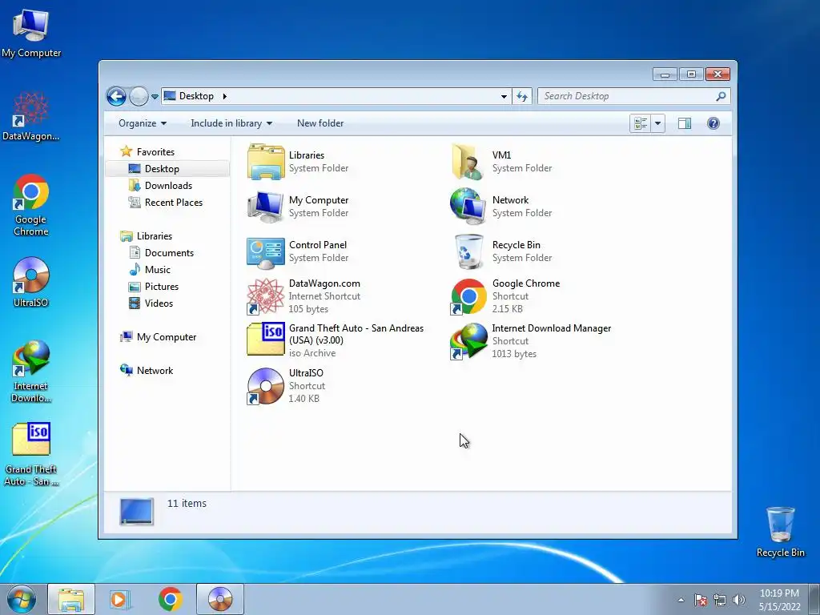This screenshot has height=615, width=820.
Task: Open Videos library in the navigation pane
Action: (x=159, y=303)
